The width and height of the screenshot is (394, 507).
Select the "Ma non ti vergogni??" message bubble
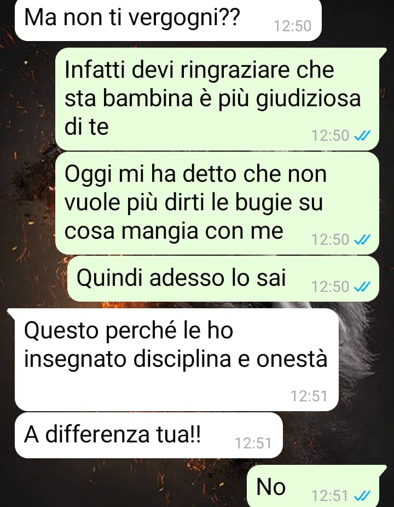coord(168,20)
